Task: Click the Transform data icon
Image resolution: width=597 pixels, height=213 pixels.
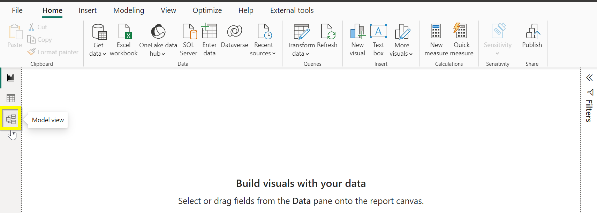Action: (x=301, y=32)
